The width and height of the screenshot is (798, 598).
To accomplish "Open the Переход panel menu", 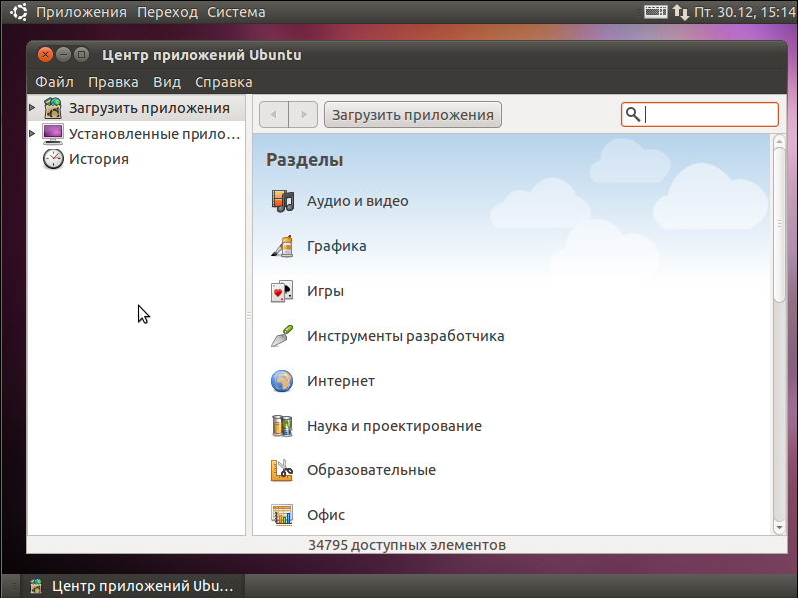I will [167, 12].
